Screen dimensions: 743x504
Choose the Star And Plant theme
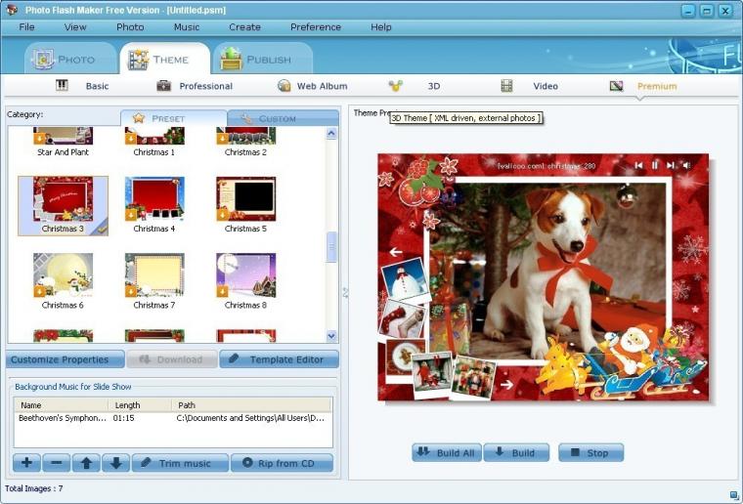click(x=63, y=142)
